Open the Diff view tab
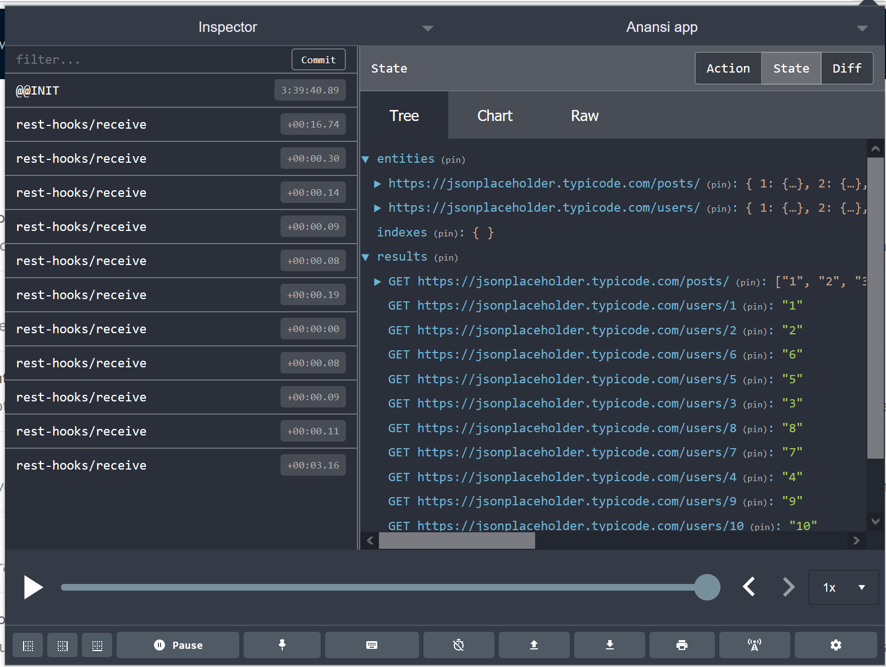 pos(847,68)
